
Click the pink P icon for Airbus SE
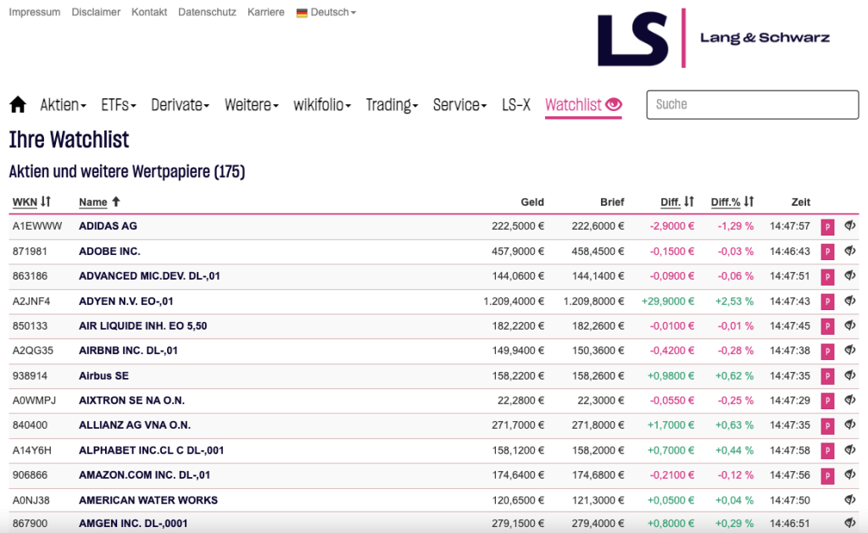click(827, 376)
